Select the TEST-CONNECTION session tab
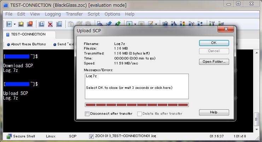The width and height of the screenshot is (262, 142). 29,34
